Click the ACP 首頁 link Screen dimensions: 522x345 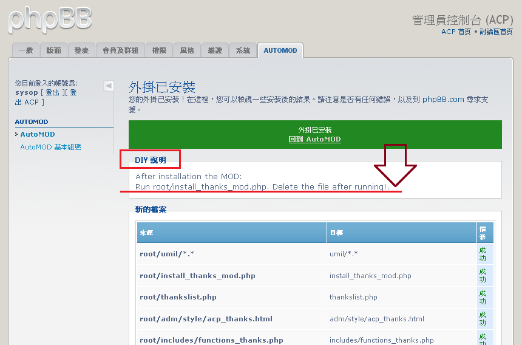coord(456,32)
